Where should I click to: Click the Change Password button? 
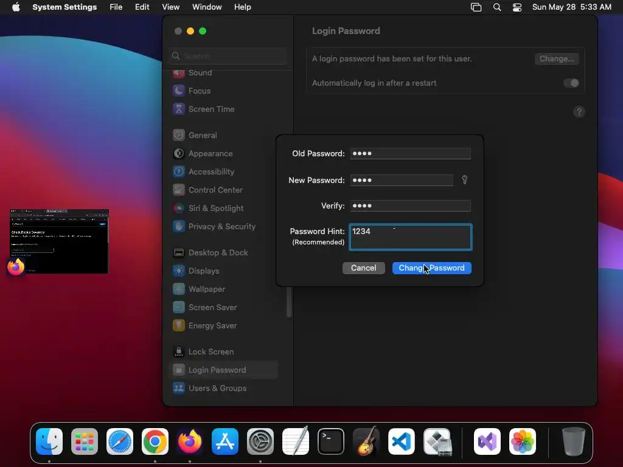point(431,268)
